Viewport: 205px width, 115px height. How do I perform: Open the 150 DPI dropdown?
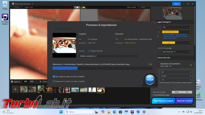[x=176, y=76]
